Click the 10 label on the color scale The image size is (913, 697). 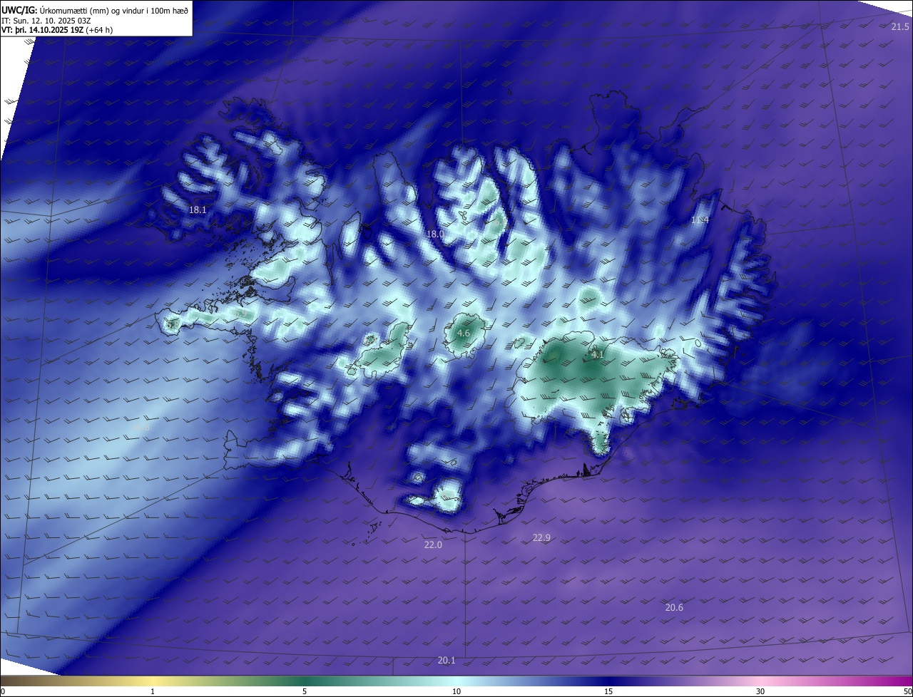[456, 691]
